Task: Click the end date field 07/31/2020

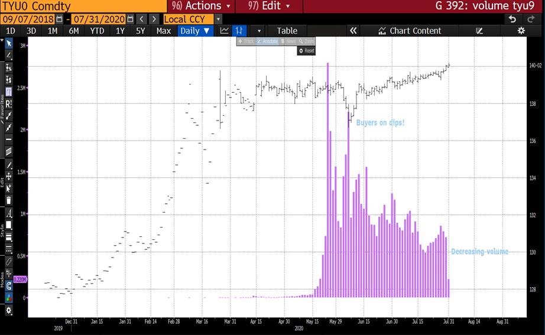Action: (99, 19)
